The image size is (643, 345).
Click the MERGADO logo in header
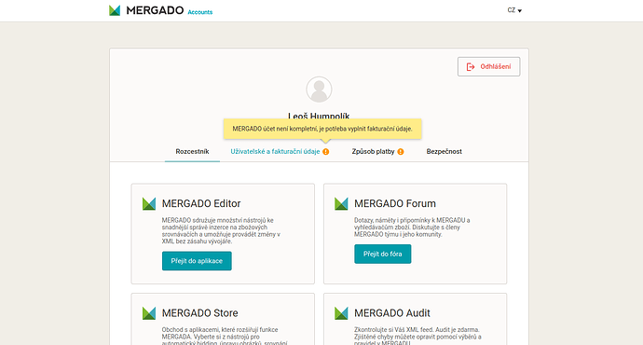pos(146,10)
